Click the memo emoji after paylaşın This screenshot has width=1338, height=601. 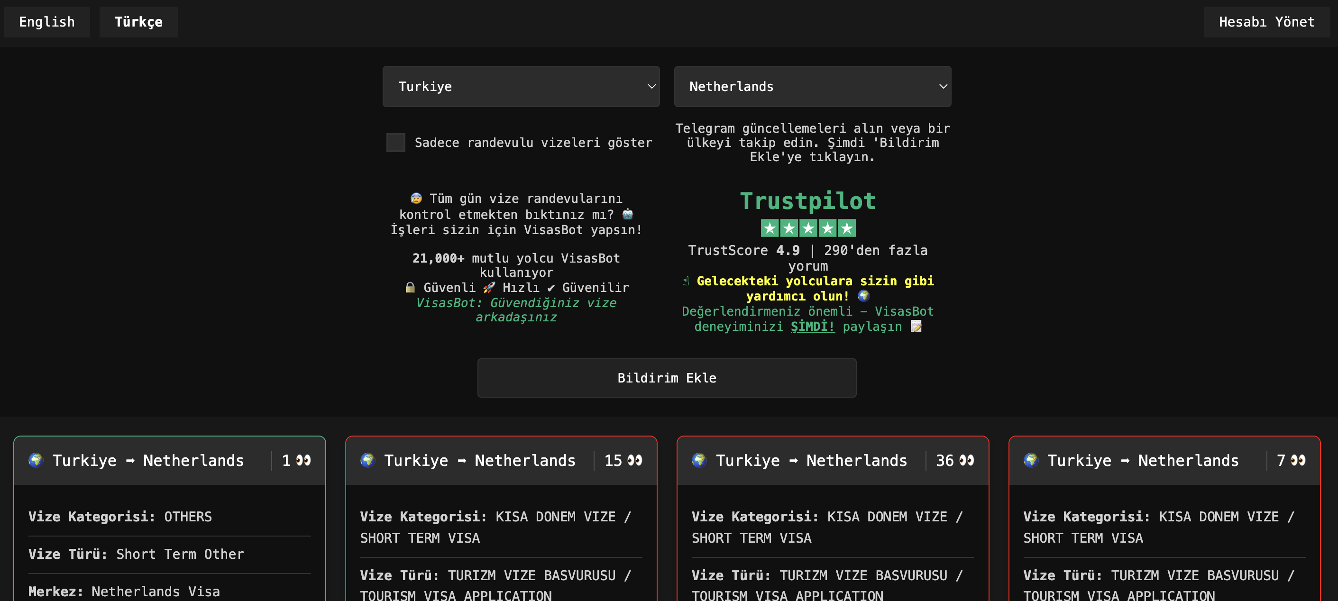pos(916,326)
